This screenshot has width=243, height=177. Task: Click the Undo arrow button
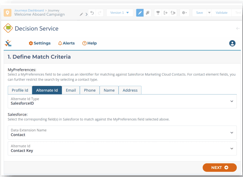point(92,13)
